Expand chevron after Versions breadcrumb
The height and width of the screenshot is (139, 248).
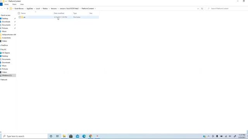pos(58,8)
